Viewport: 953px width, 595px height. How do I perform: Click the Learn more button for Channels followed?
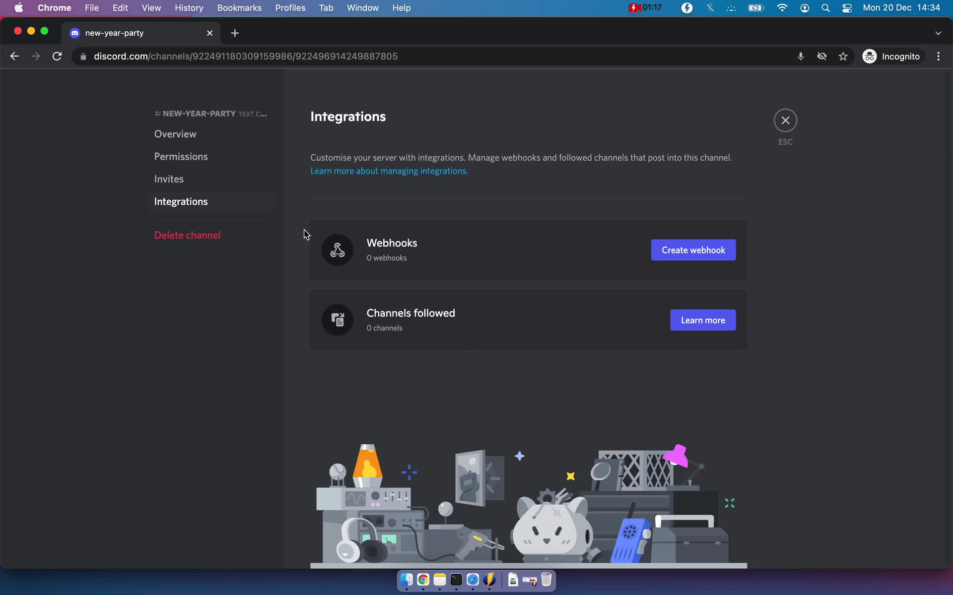(703, 320)
